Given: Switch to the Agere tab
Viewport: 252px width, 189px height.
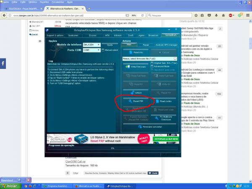Looking at the screenshot, I should (x=142, y=35).
